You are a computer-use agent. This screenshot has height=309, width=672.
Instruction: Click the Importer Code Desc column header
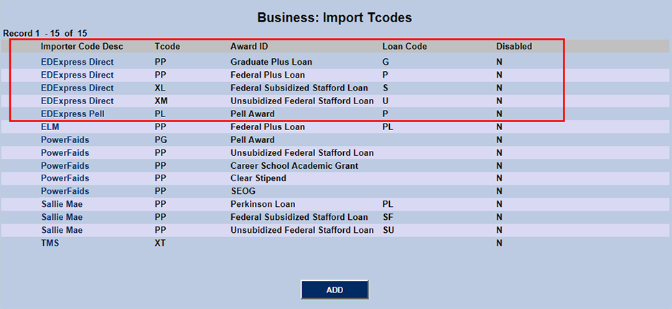pyautogui.click(x=82, y=47)
